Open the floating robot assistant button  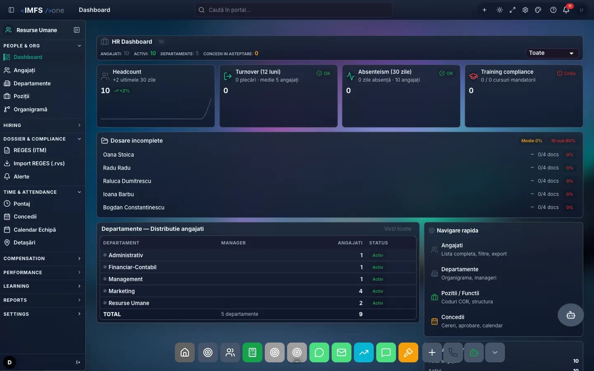pos(571,315)
